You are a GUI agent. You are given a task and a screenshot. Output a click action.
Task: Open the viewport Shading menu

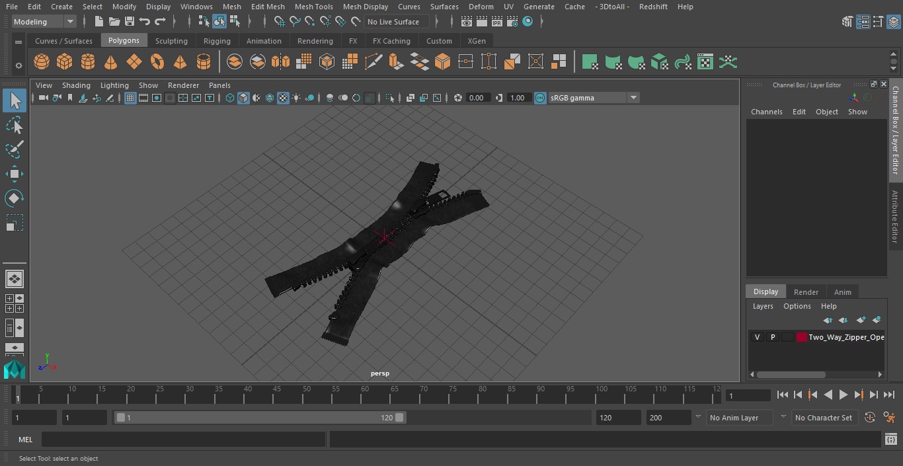[76, 85]
